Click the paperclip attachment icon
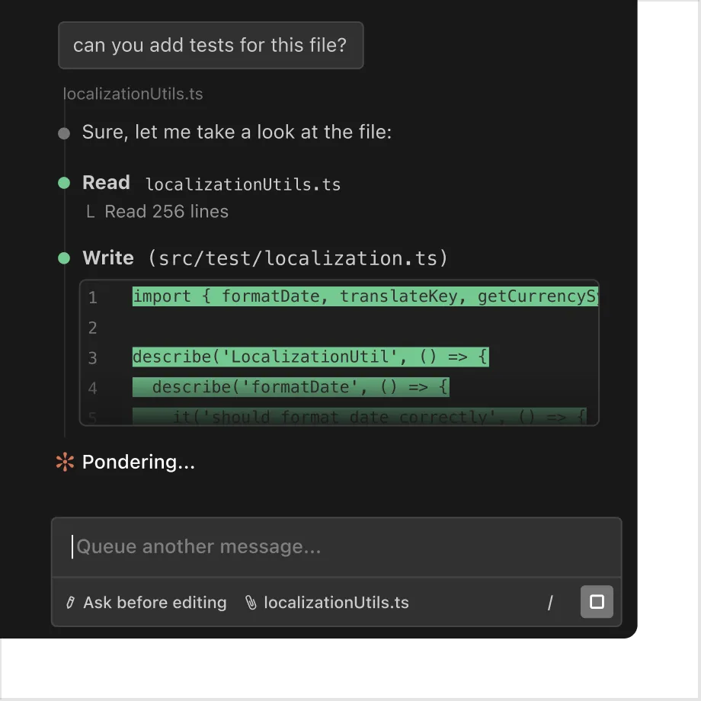This screenshot has height=701, width=701. point(251,603)
